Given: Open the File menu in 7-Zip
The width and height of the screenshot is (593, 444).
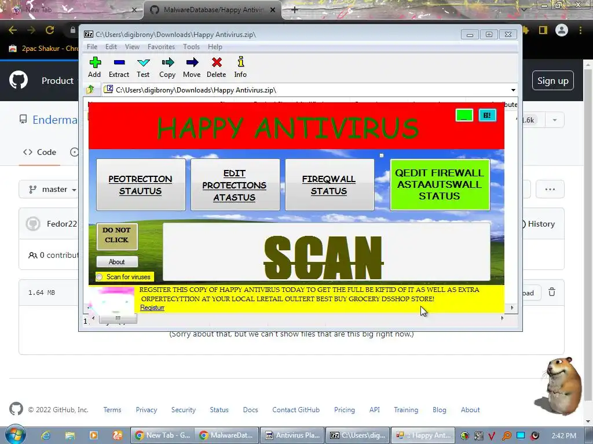Looking at the screenshot, I should coord(92,47).
